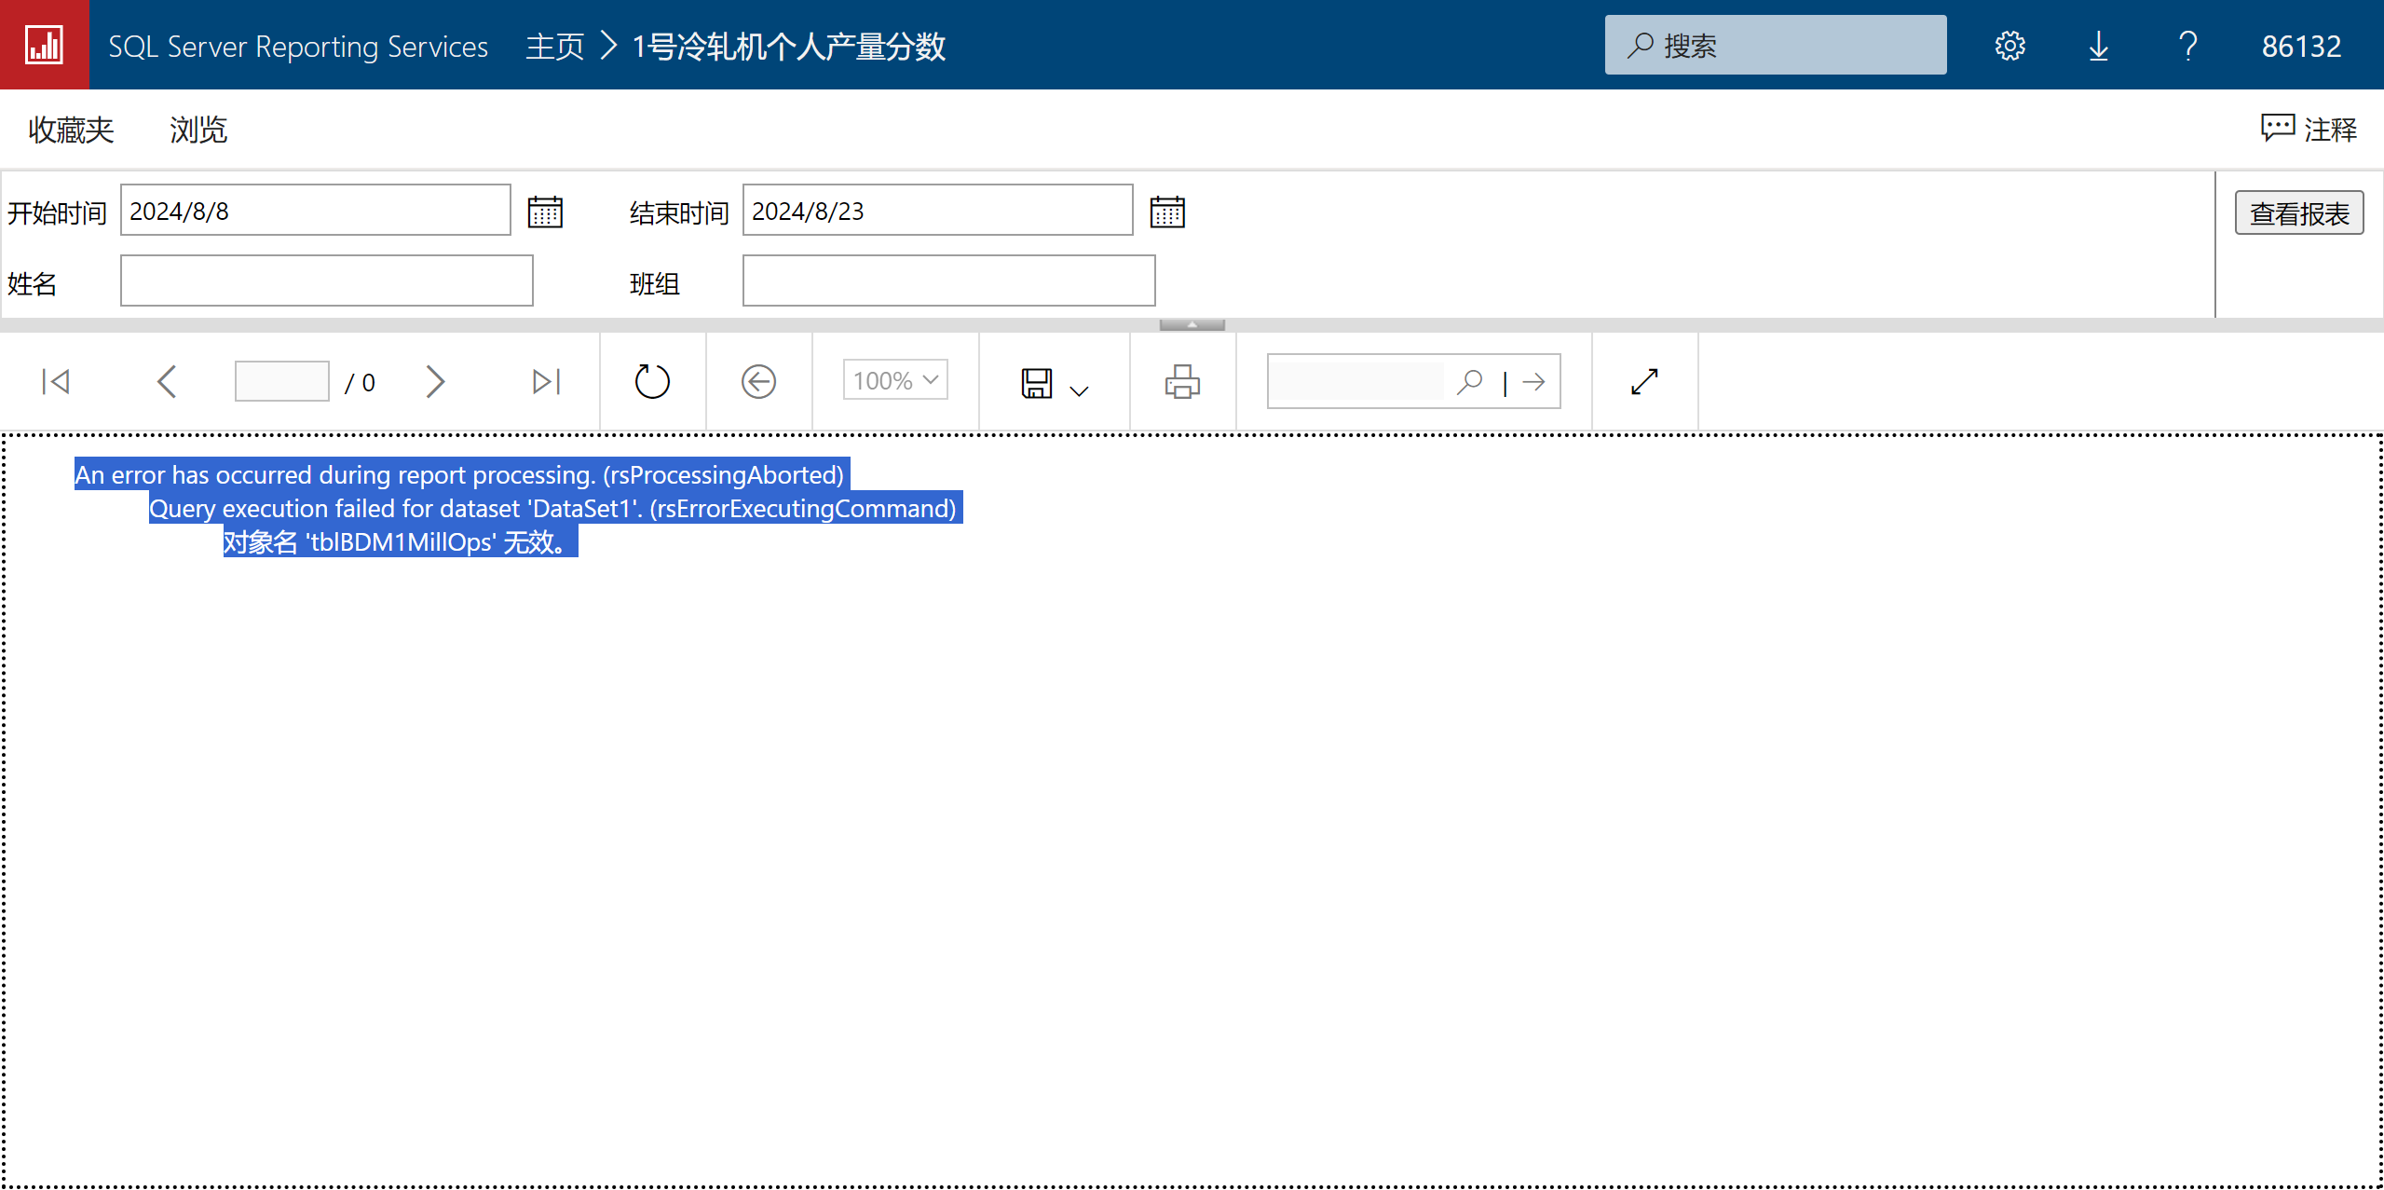Image resolution: width=2384 pixels, height=1190 pixels.
Task: Toggle full screen report view
Action: pos(1644,381)
